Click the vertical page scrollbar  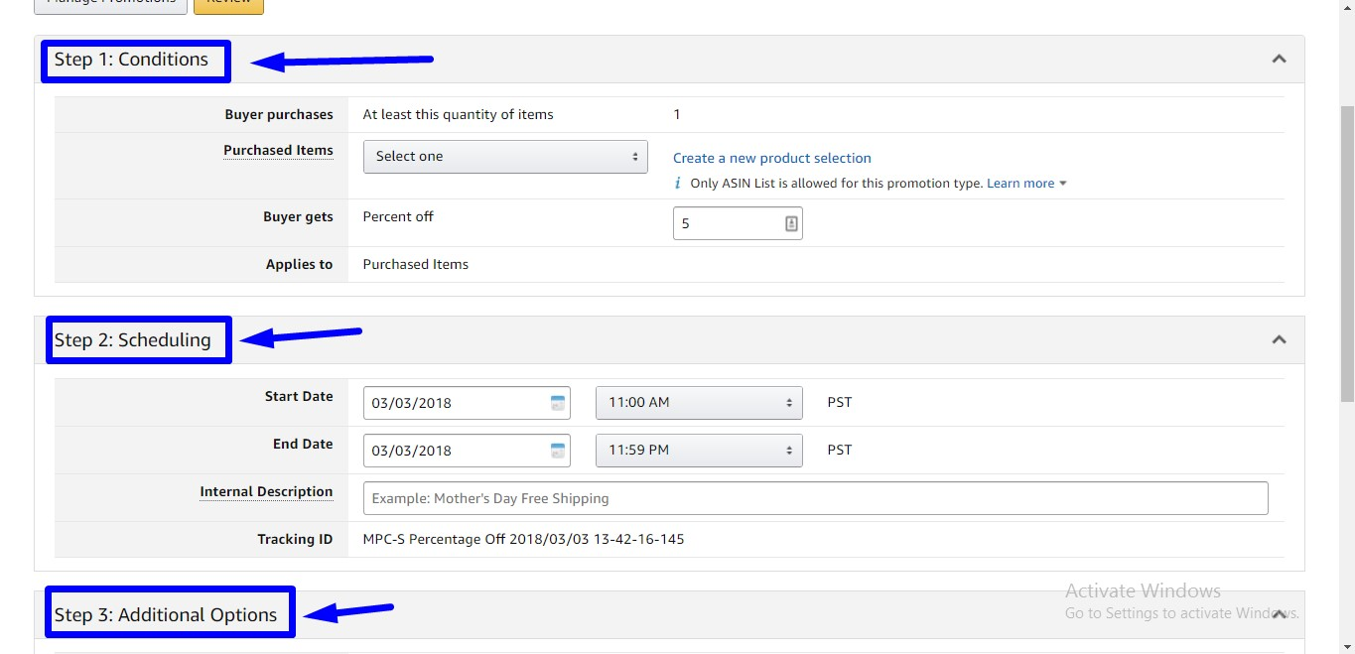(x=1347, y=248)
